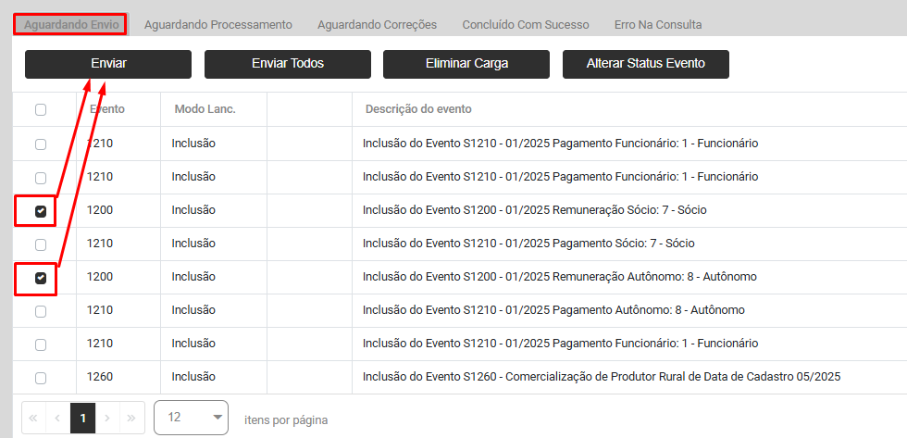Select page 1 in pagination

pyautogui.click(x=82, y=418)
